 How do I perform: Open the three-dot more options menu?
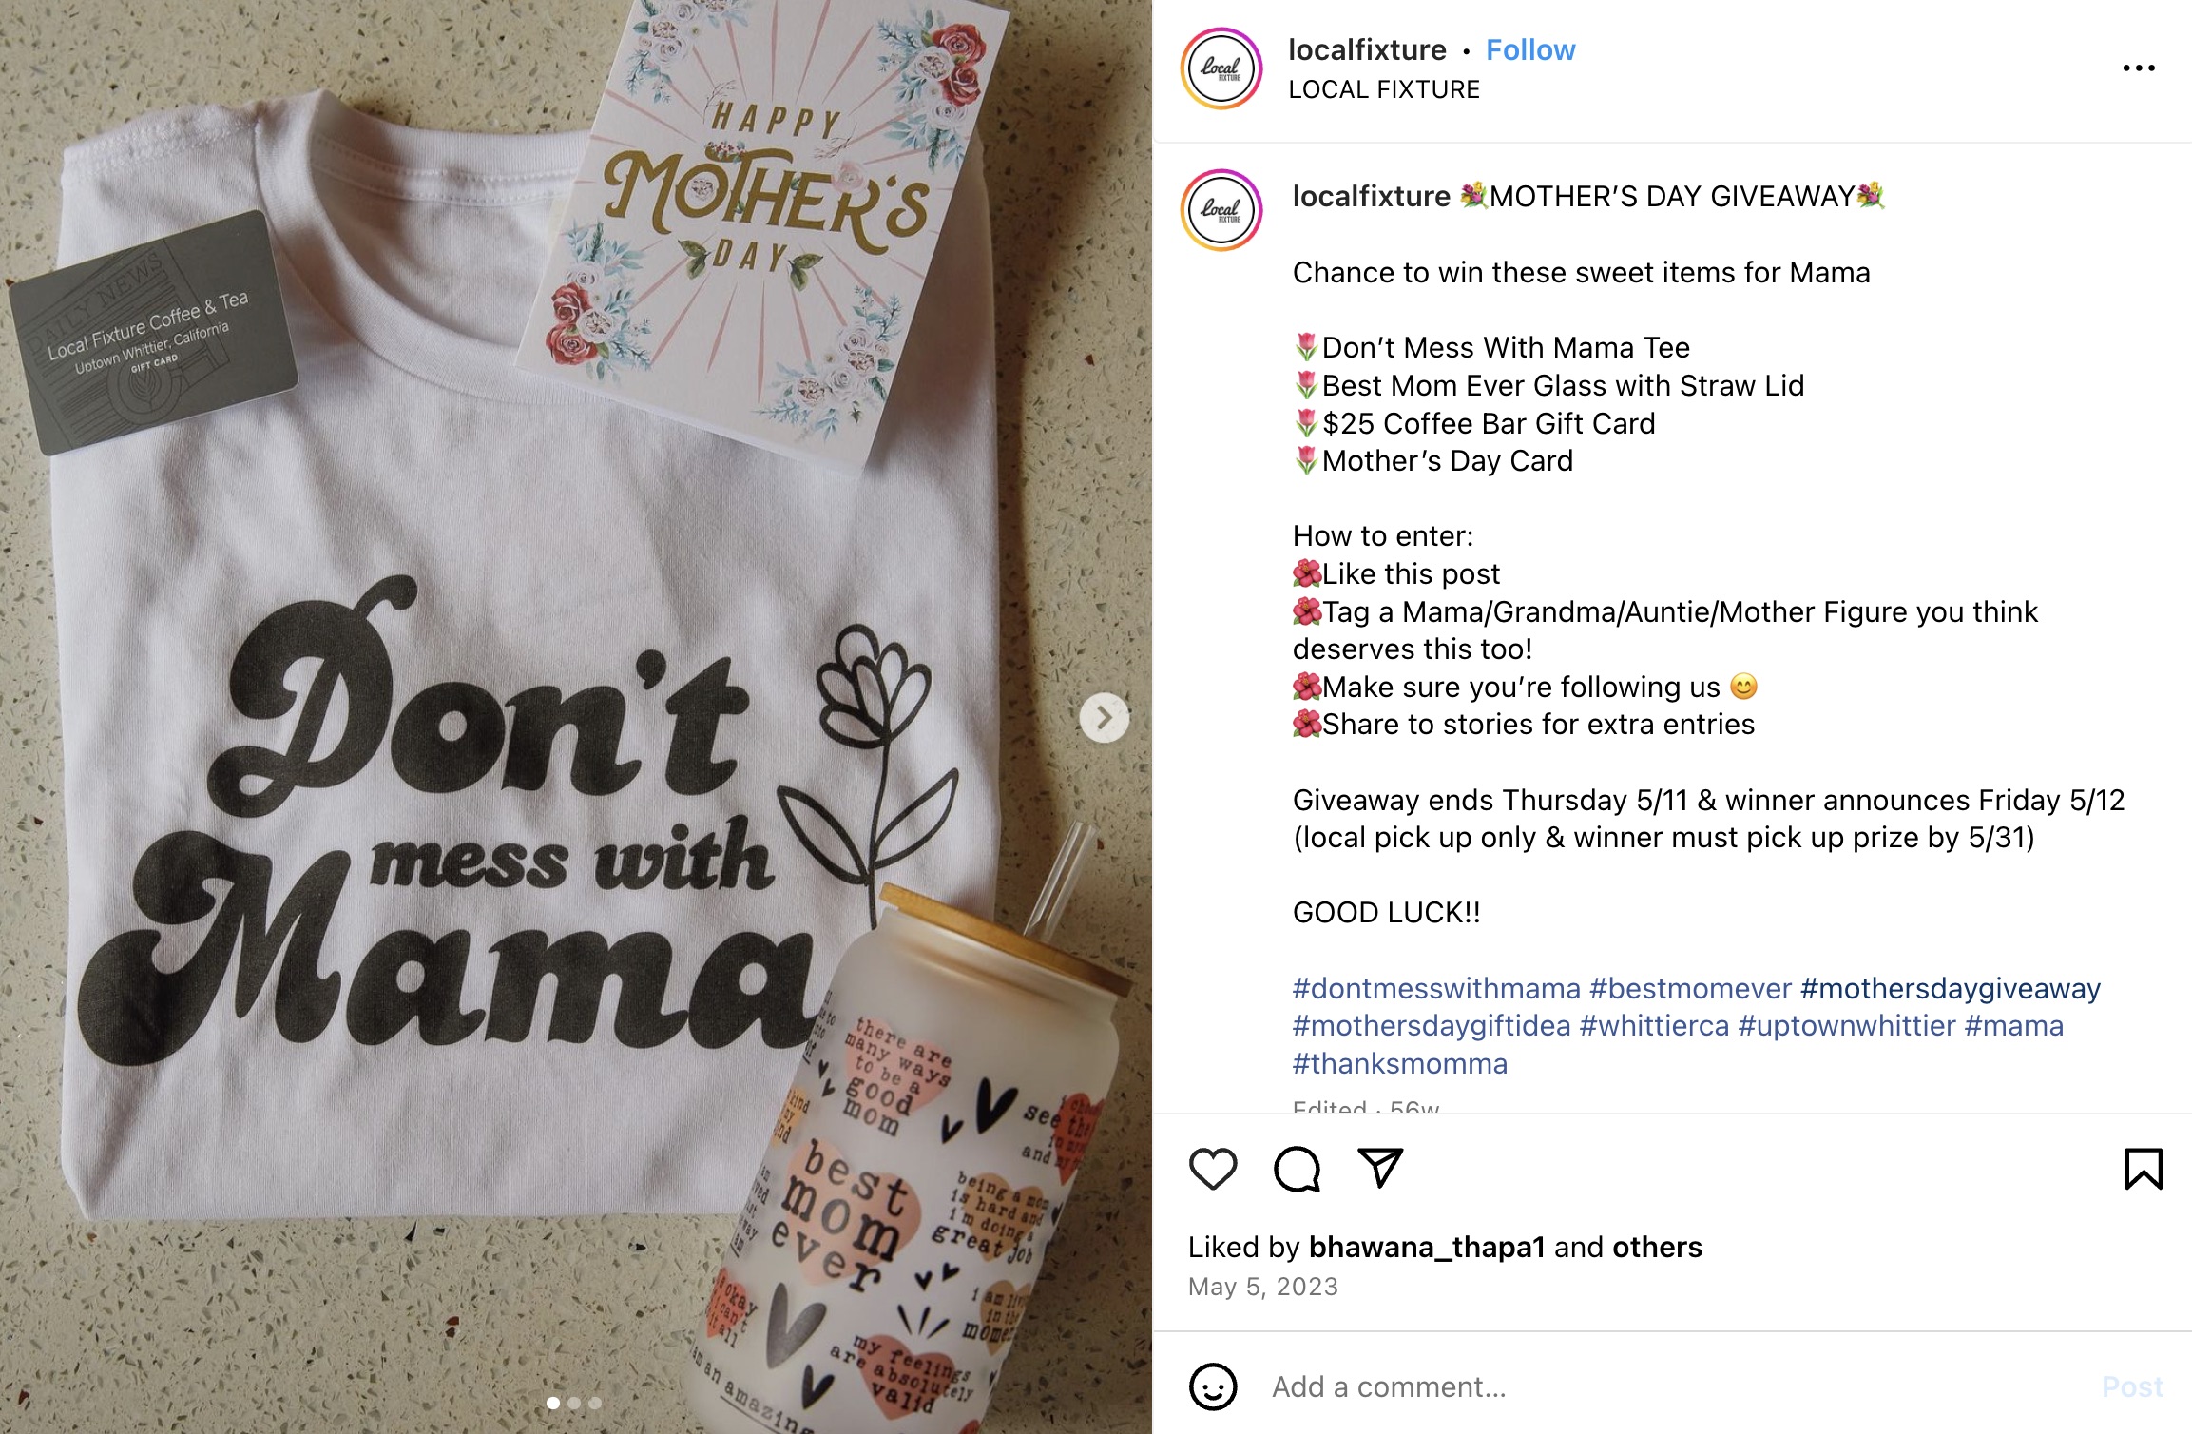click(2138, 68)
